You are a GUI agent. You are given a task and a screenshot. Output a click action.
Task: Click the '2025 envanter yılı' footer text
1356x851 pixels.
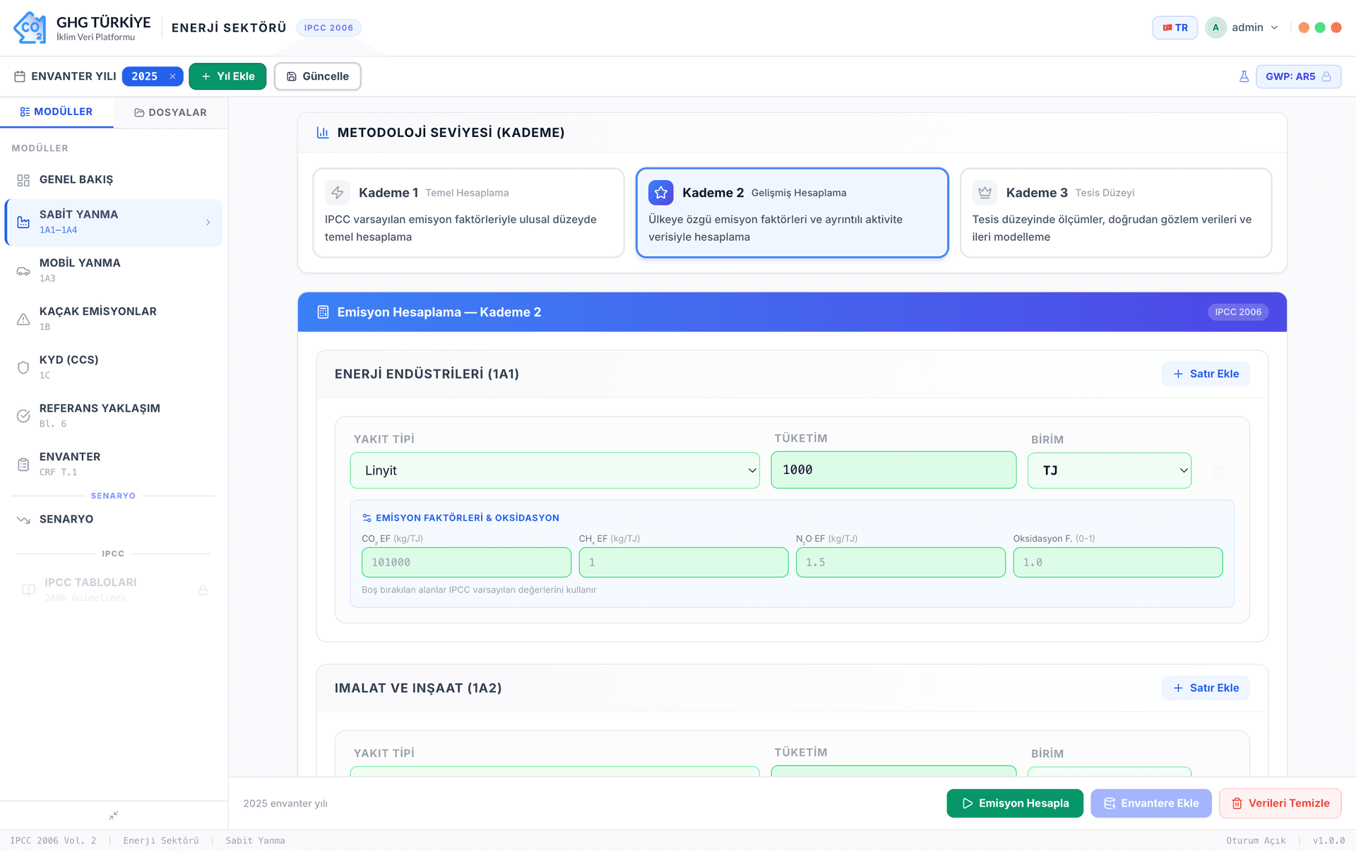pos(285,804)
